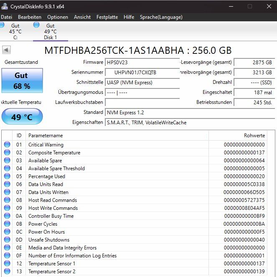The image size is (277, 277).
Task: Click the status orb of Host Write Commands
Action: [x=7, y=208]
